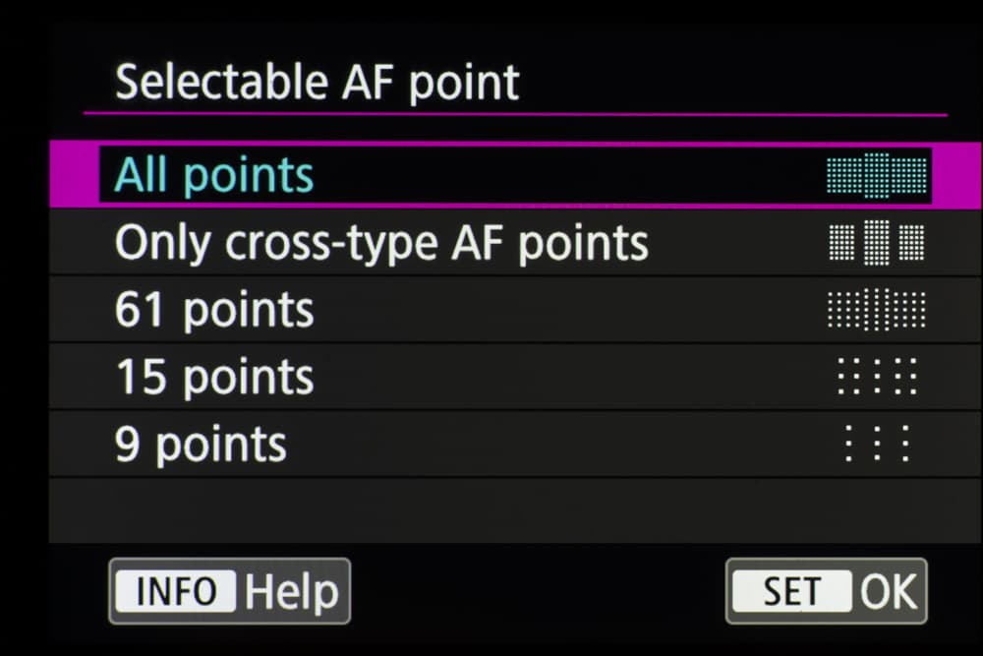
Task: Click the white INFO badge
Action: point(176,592)
